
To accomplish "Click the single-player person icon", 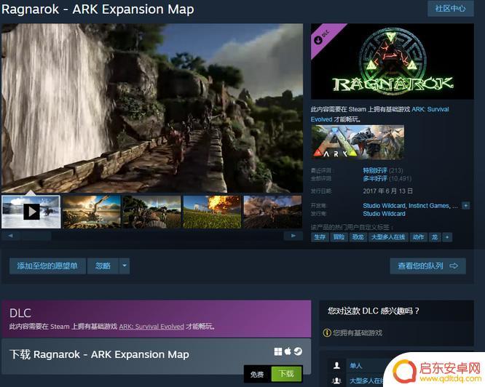I will tap(336, 366).
